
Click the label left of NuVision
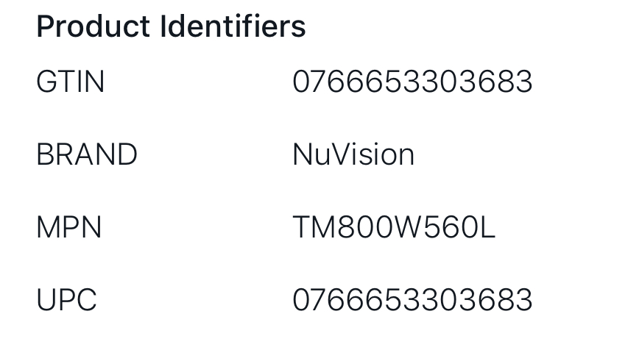pyautogui.click(x=87, y=154)
